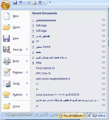Click the Publish network folder icon
The height and width of the screenshot is (120, 109).
(x=6, y=95)
